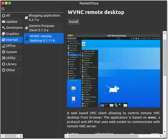Open the Office category
The image size is (168, 139).
pyautogui.click(x=12, y=46)
